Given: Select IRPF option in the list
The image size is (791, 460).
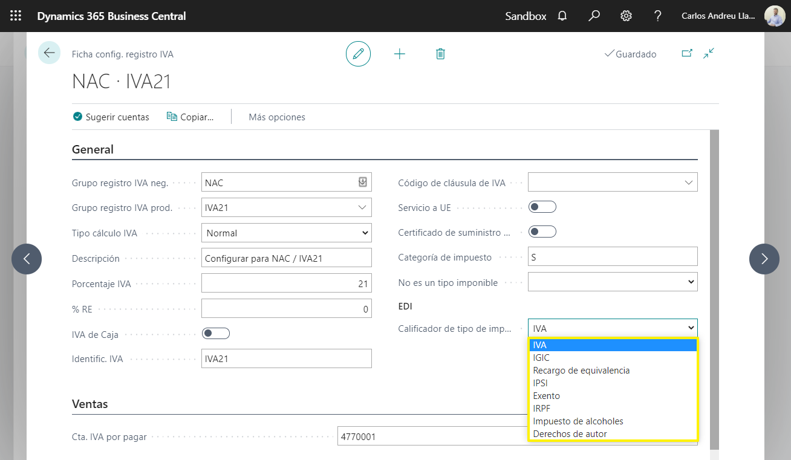Looking at the screenshot, I should [x=613, y=409].
